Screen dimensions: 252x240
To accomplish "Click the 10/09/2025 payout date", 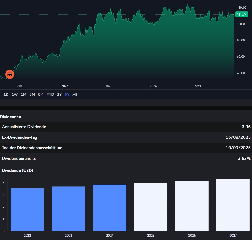I will [x=238, y=148].
